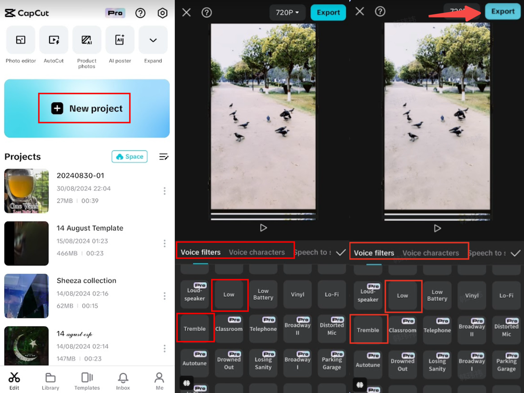The image size is (524, 393).
Task: Play the park video preview
Action: tap(263, 228)
